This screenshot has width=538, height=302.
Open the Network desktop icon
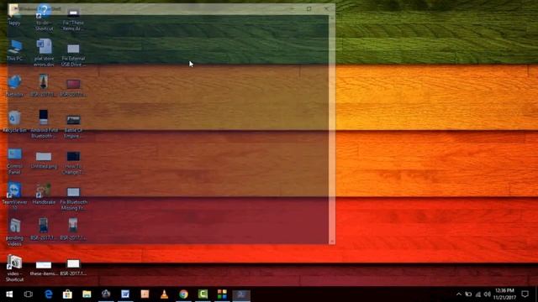(14, 86)
